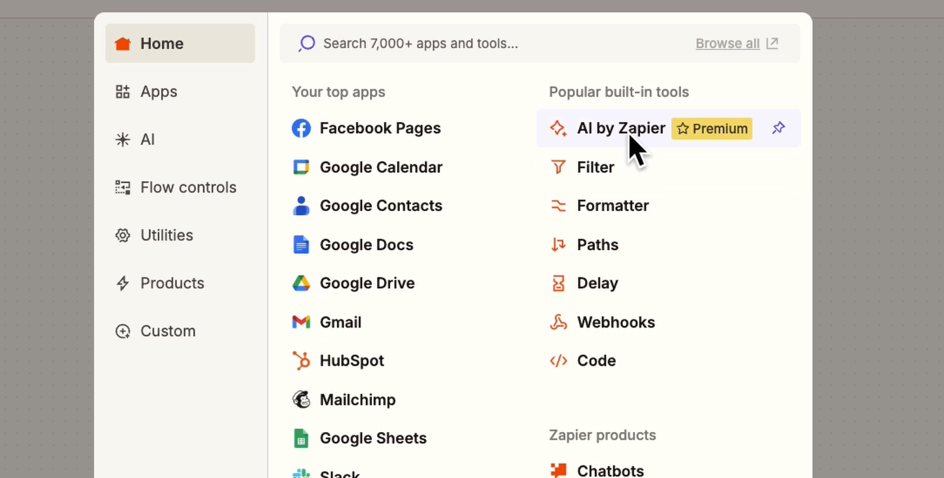944x478 pixels.
Task: Choose the Google Calendar app text
Action: click(x=381, y=167)
